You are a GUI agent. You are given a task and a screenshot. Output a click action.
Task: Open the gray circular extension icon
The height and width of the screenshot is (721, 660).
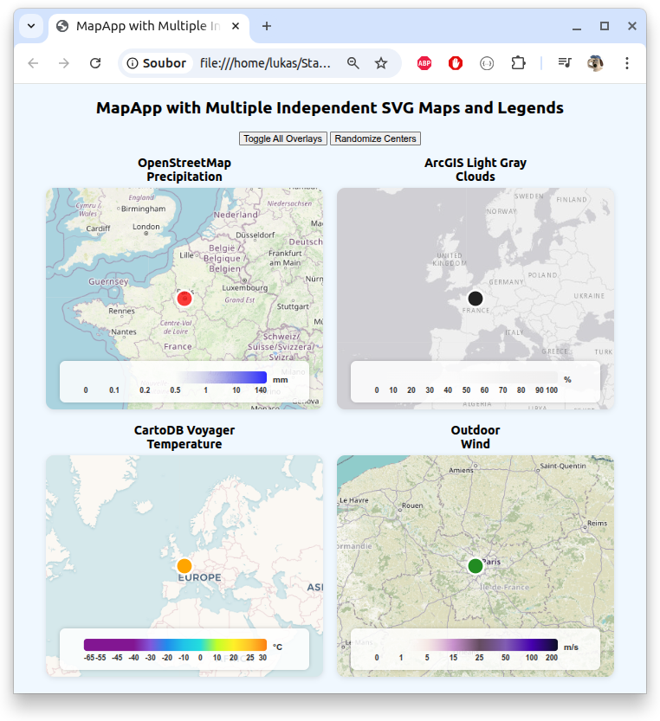point(487,63)
